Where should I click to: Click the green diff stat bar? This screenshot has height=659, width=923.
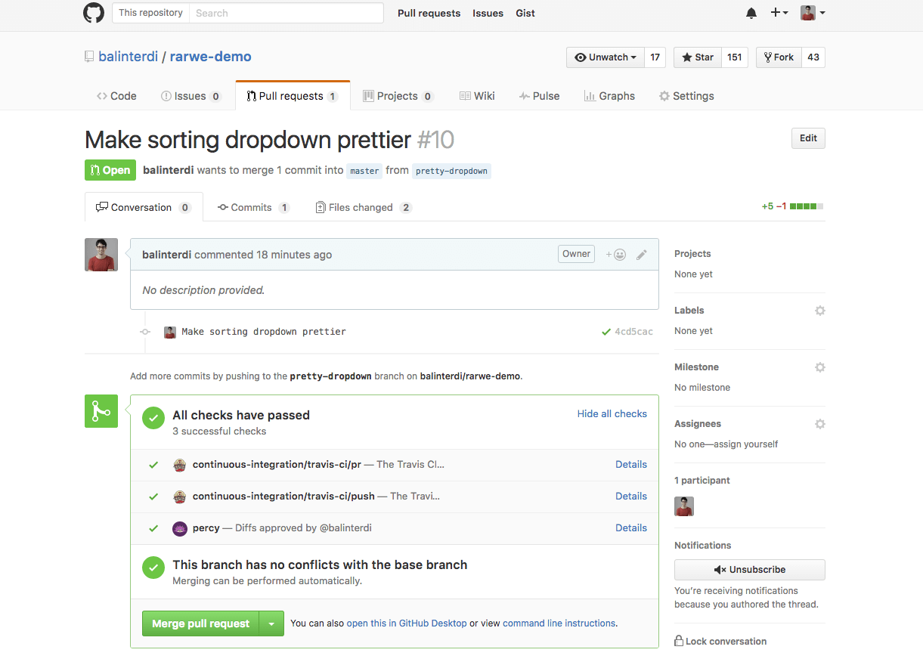coord(804,206)
